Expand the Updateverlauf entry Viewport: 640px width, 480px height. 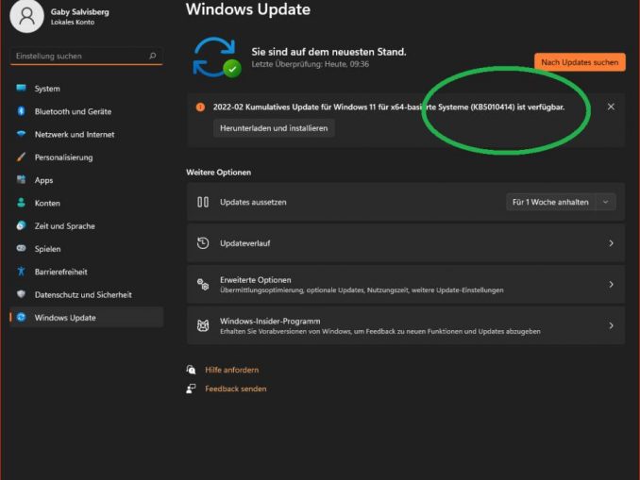click(x=611, y=243)
